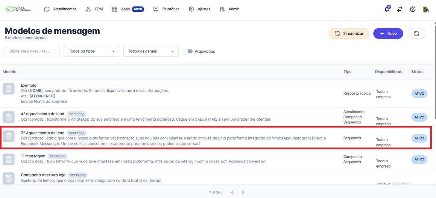
Task: Click the Novo button
Action: coord(388,33)
